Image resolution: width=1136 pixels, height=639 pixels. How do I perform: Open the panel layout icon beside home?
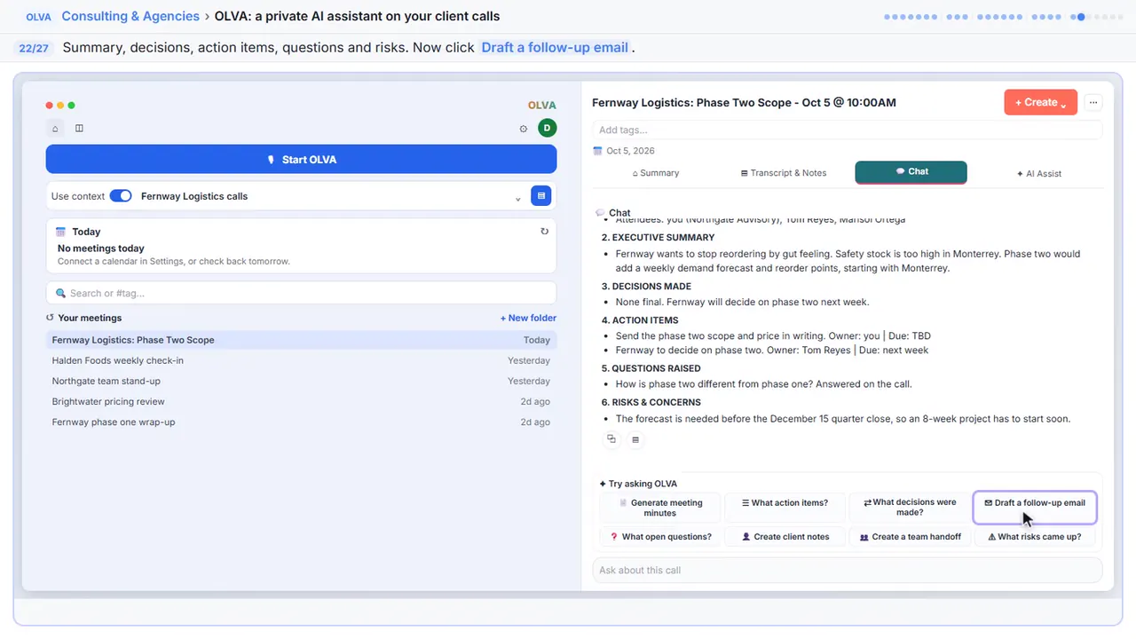click(x=79, y=129)
